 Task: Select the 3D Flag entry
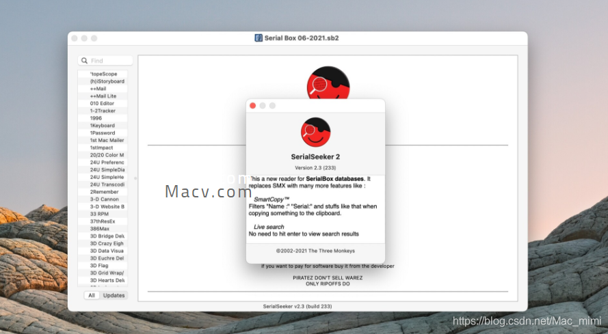point(103,266)
